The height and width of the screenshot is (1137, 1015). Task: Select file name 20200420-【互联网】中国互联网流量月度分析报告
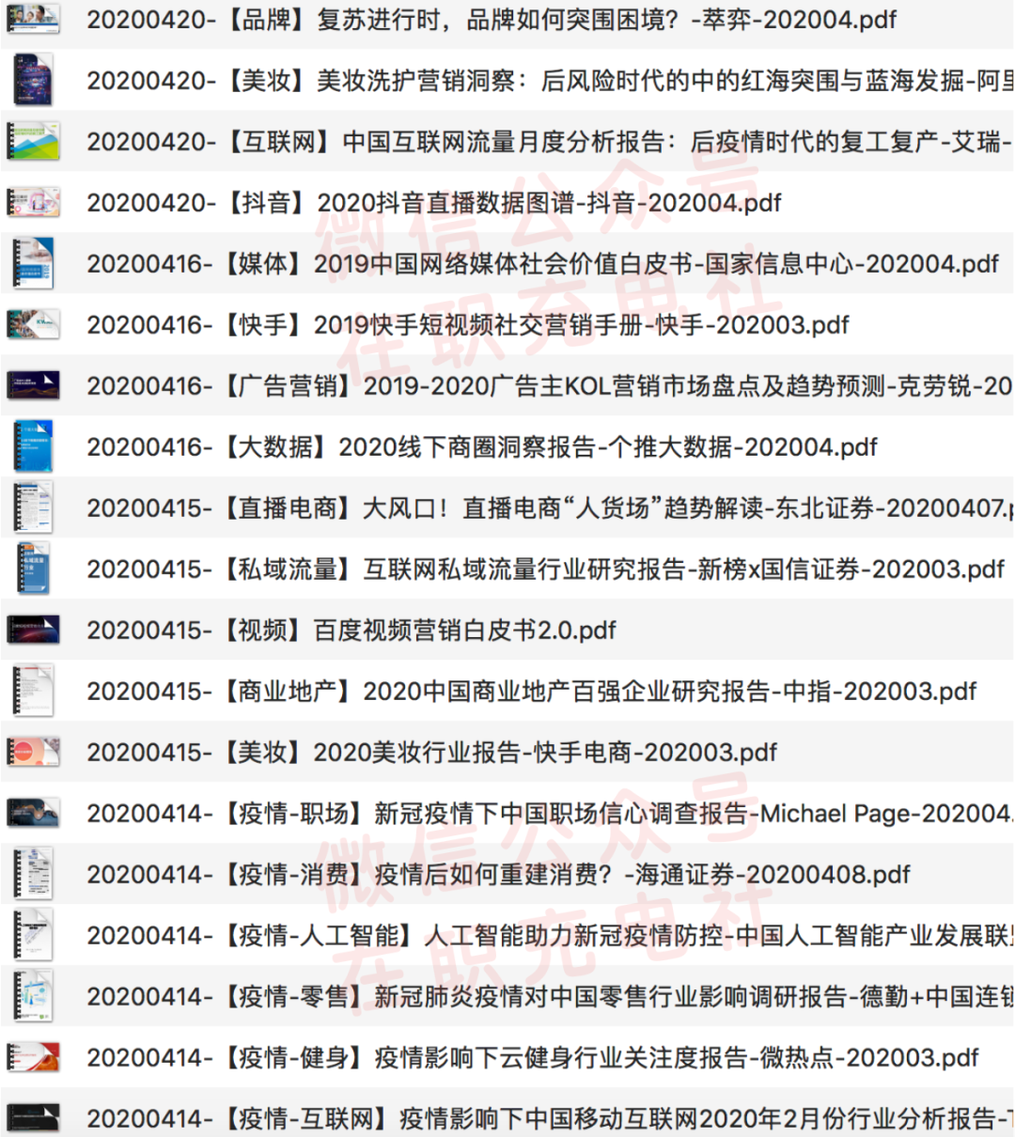tap(551, 142)
